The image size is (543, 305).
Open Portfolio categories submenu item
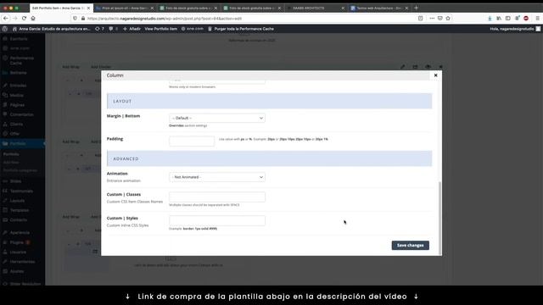[20, 170]
